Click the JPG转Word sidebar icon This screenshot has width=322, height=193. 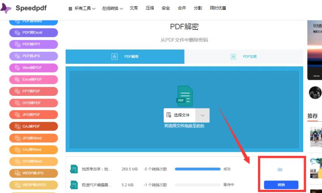pyautogui.click(x=17, y=138)
